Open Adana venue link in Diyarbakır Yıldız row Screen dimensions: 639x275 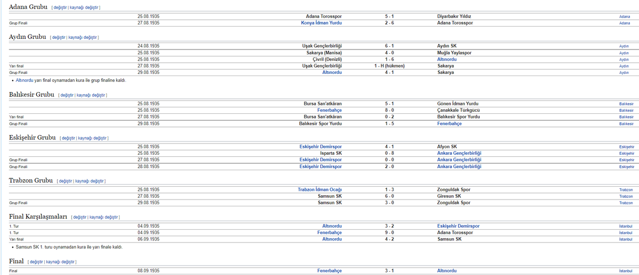pos(625,16)
